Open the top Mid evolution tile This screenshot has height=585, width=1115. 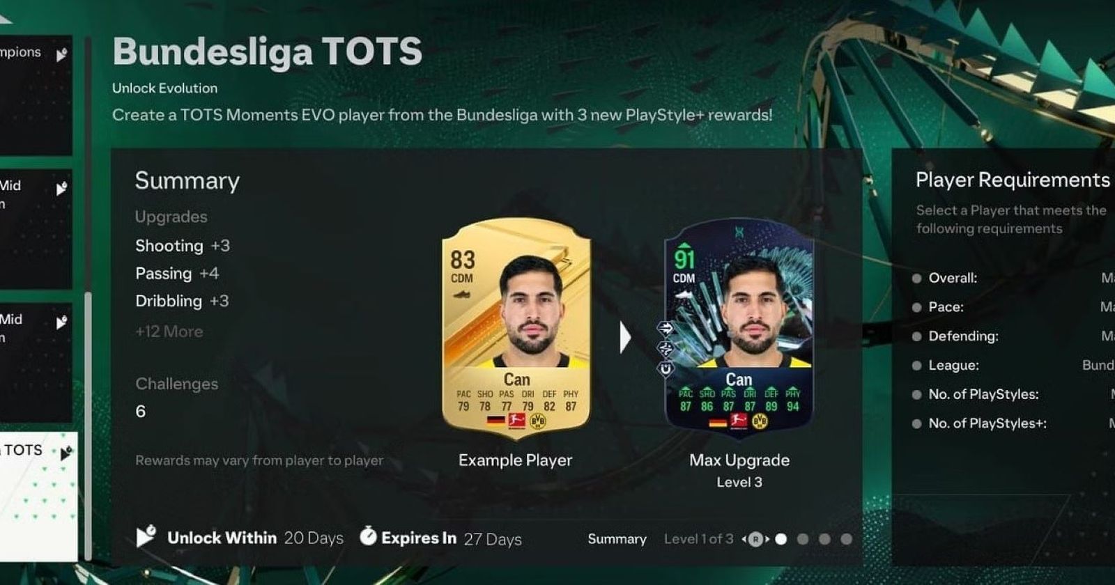[35, 228]
